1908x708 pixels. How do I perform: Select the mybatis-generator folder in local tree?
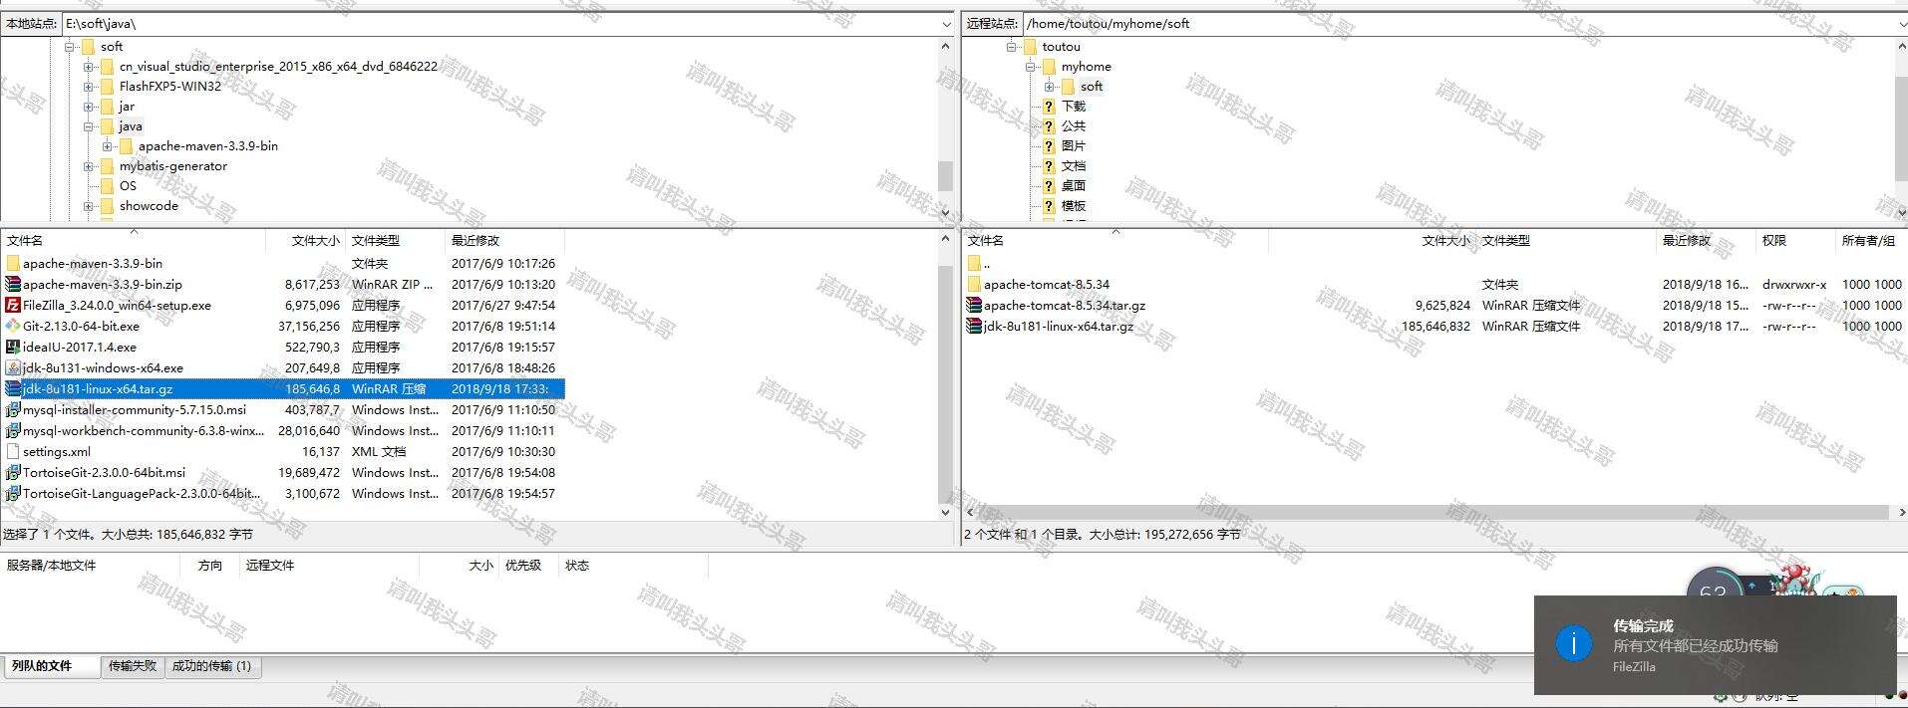click(172, 166)
